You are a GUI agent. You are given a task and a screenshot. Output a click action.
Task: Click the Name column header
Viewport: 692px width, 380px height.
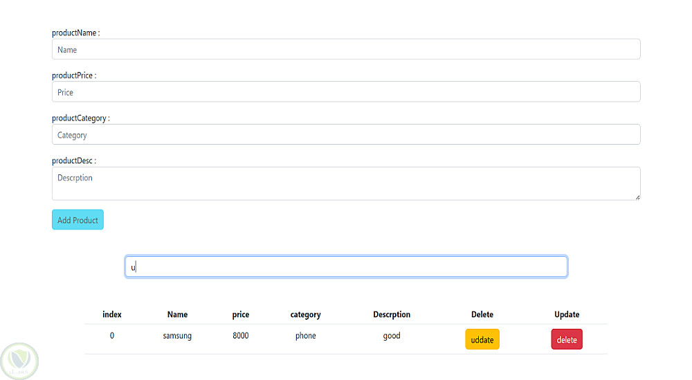pyautogui.click(x=177, y=314)
